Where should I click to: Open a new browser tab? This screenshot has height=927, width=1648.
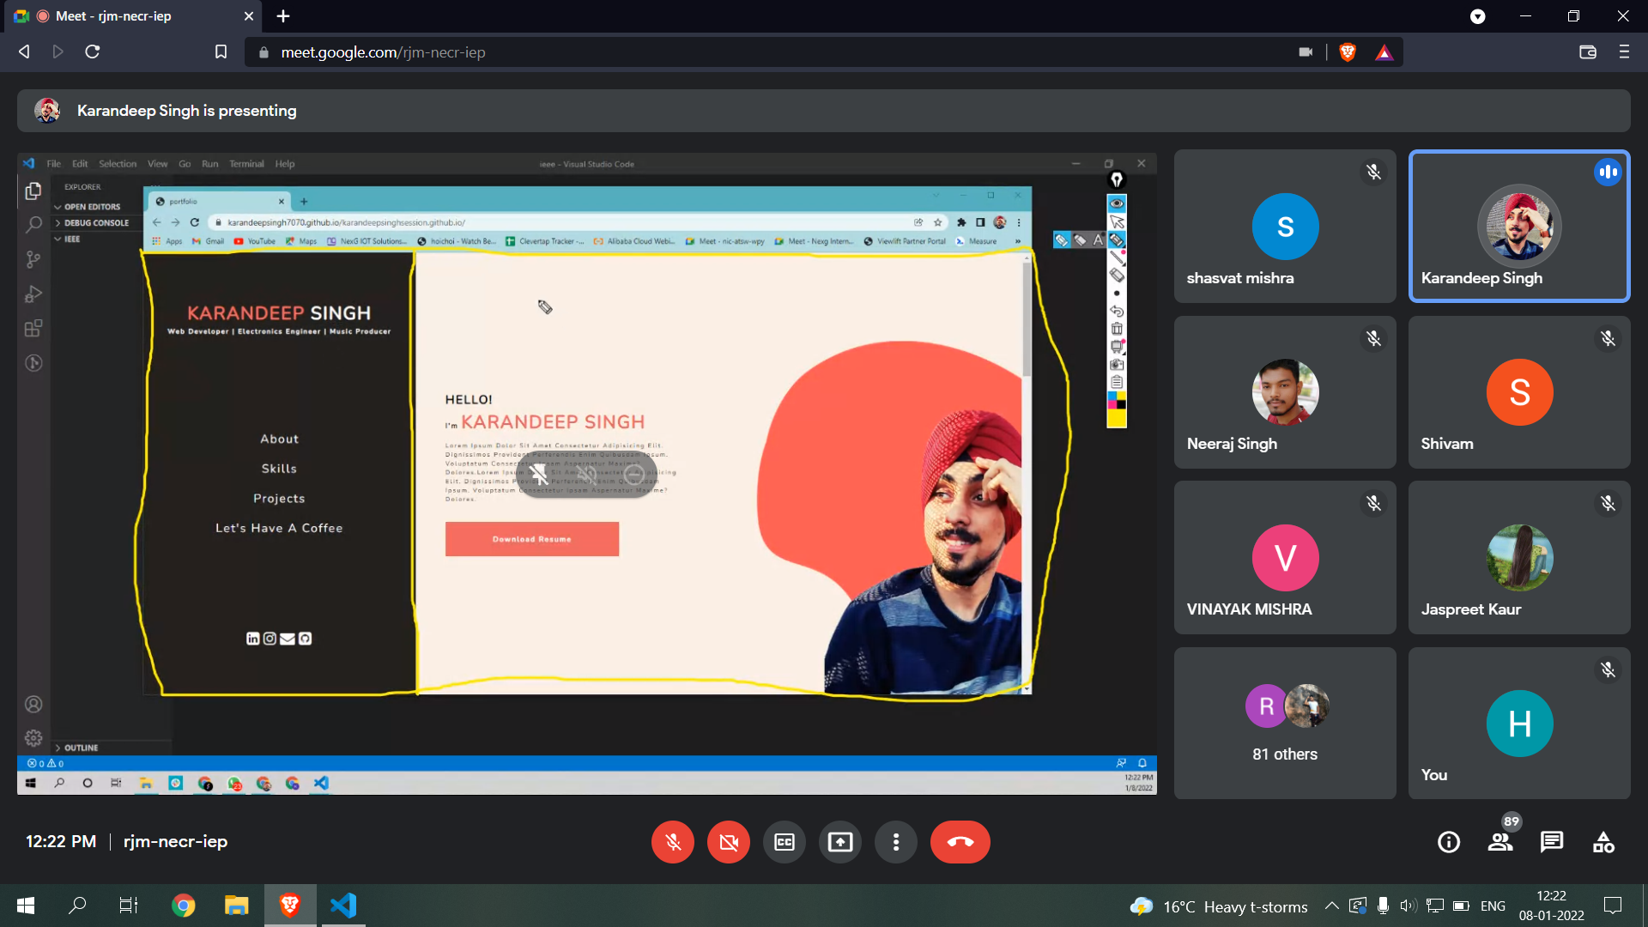coord(283,16)
